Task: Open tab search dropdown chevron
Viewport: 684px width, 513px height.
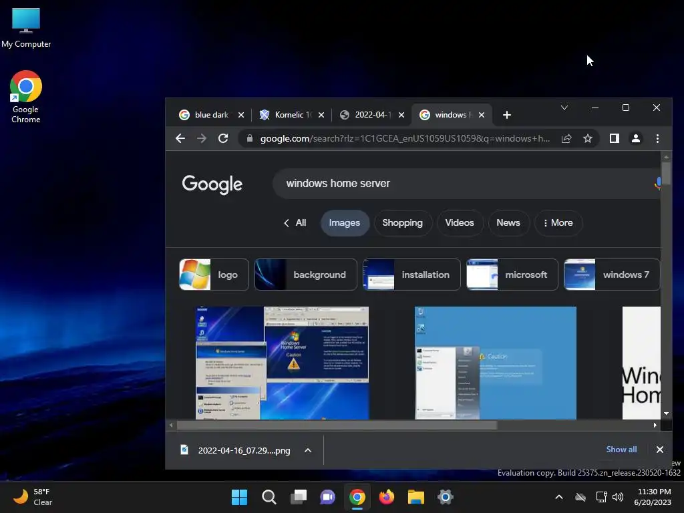Action: 564,108
